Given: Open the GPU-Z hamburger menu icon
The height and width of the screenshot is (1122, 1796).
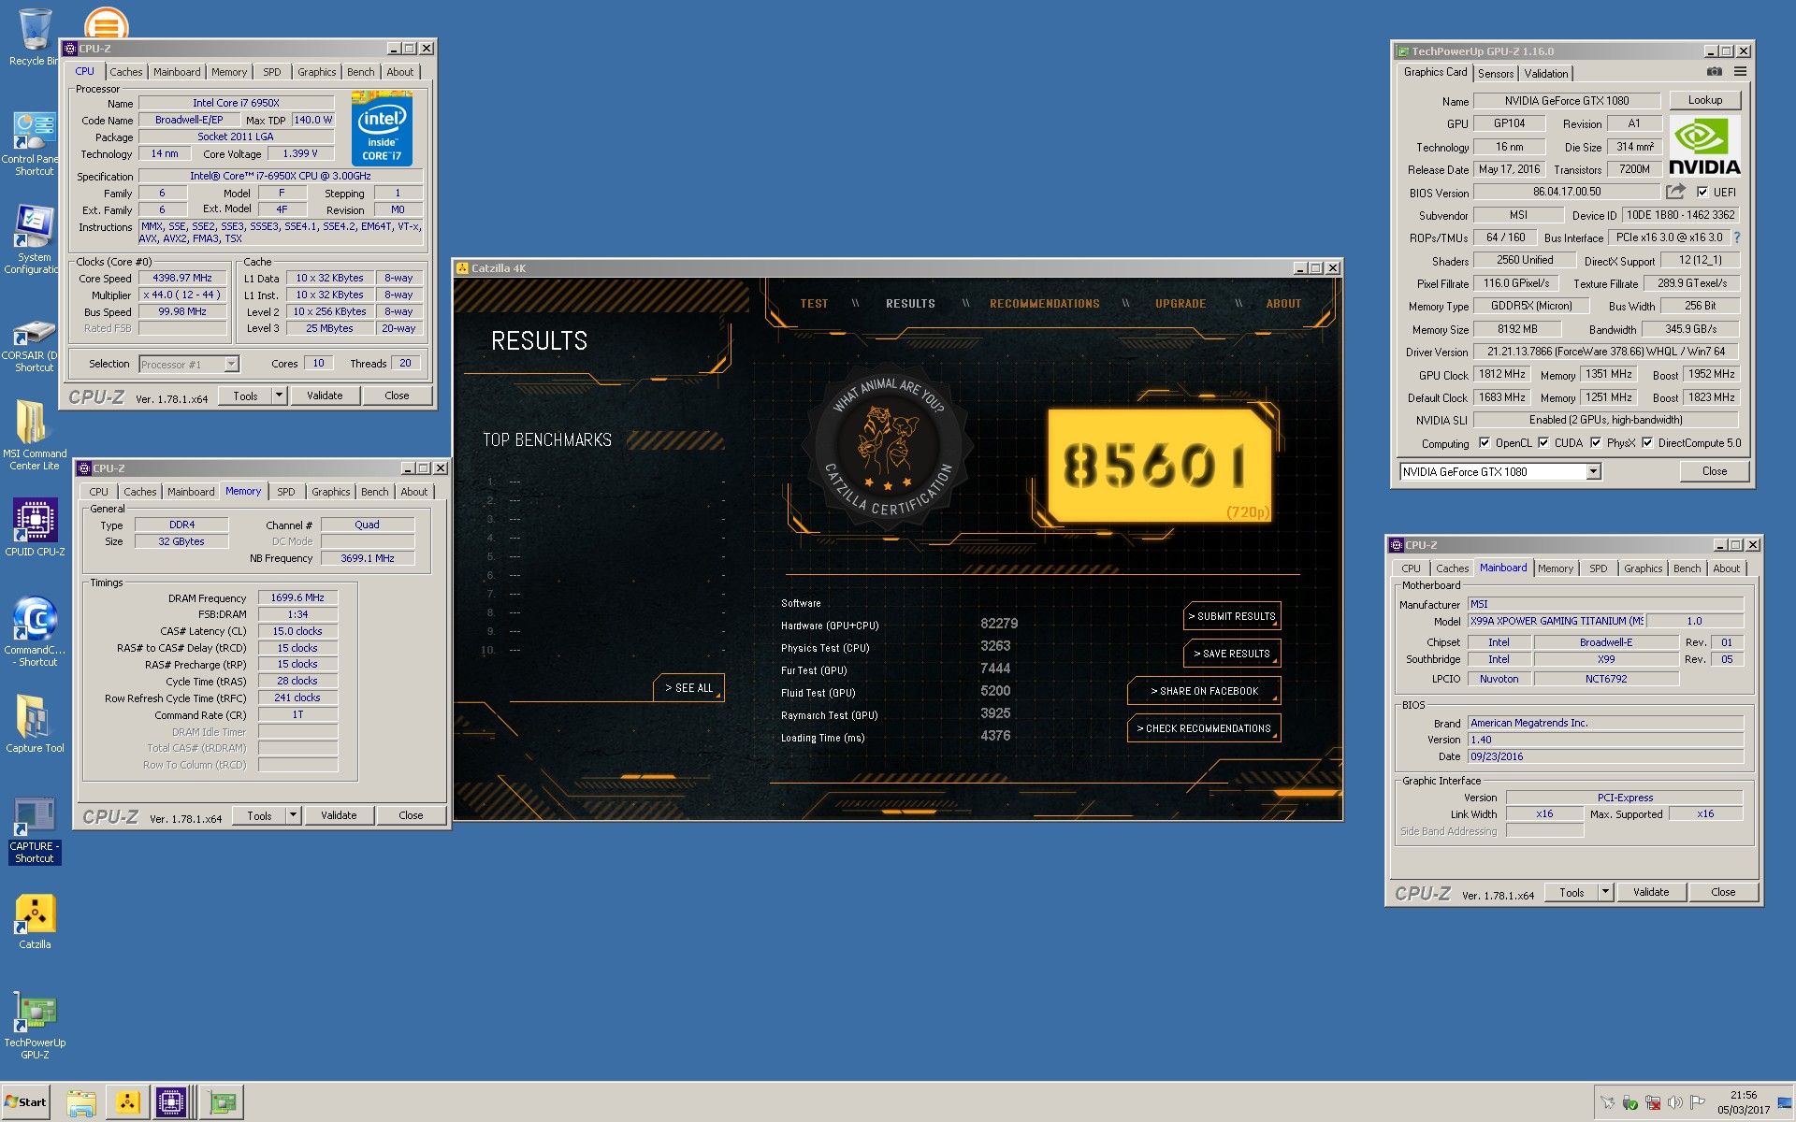Looking at the screenshot, I should [1740, 72].
